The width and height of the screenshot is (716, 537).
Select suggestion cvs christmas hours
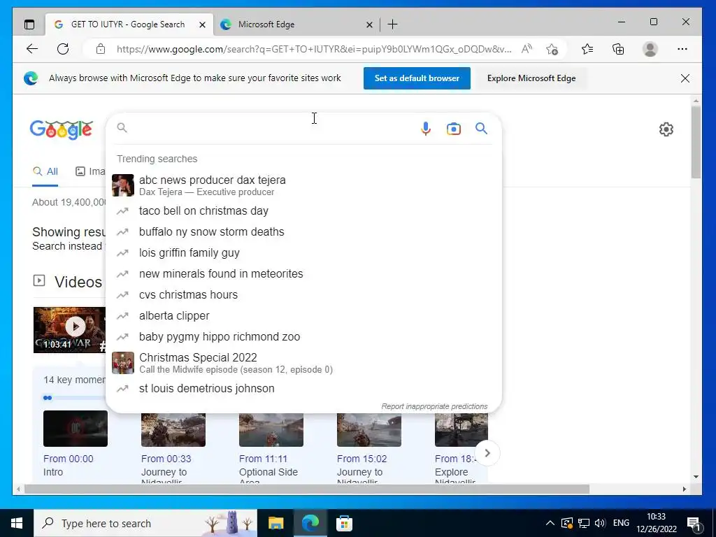[303, 295]
